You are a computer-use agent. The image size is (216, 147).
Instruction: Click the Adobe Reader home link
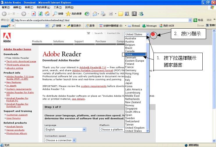[17, 49]
